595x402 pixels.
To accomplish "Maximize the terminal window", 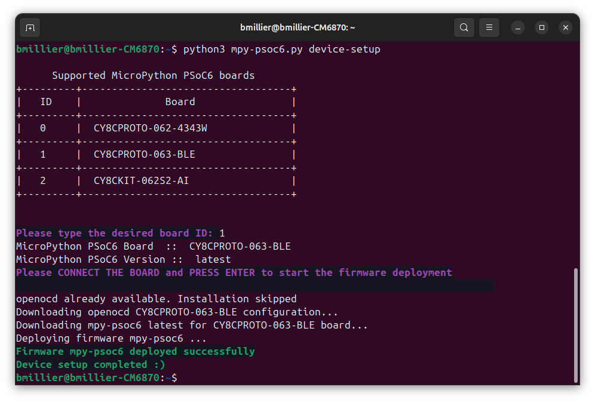I will tap(541, 27).
